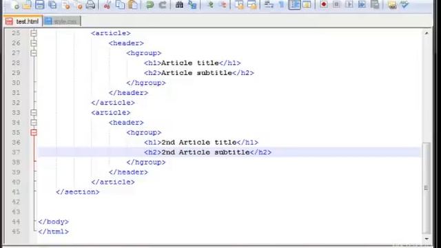Viewport: 441px width, 248px height.
Task: Collapse the article block at line 25
Action: click(34, 33)
